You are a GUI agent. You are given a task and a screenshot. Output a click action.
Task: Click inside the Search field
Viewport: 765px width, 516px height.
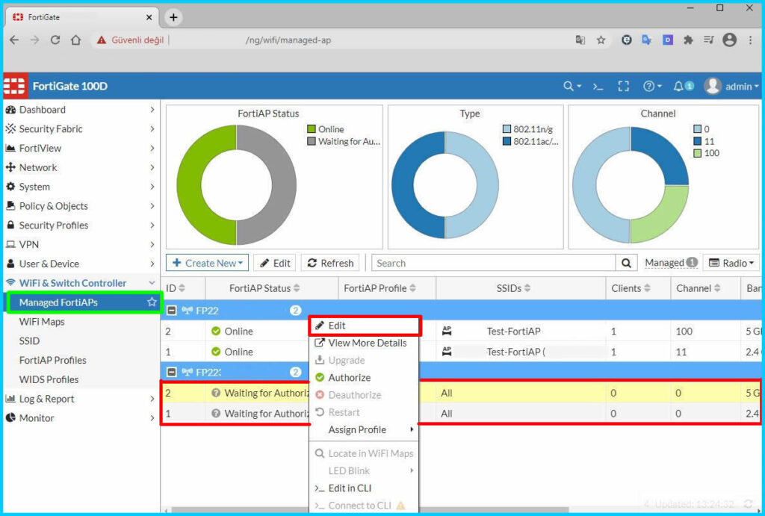coord(494,264)
